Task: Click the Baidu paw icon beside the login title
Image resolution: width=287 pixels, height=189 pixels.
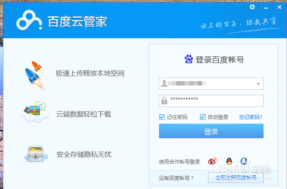Action: click(x=189, y=59)
